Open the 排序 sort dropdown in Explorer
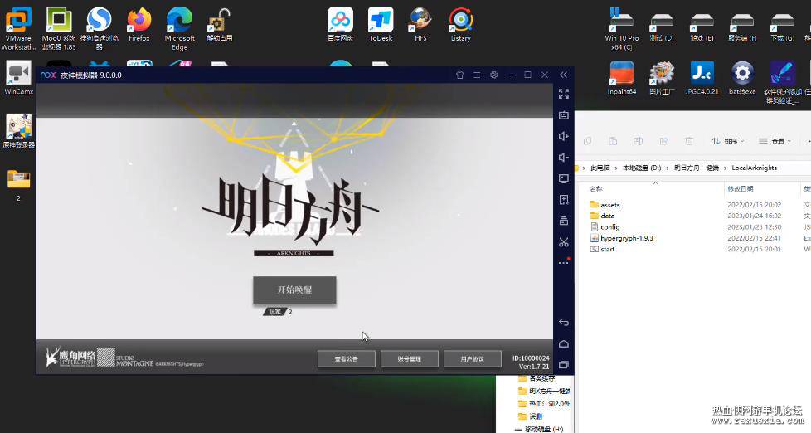The height and width of the screenshot is (433, 811). tap(728, 141)
